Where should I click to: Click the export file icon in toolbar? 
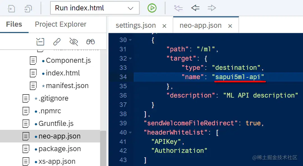(x=28, y=8)
